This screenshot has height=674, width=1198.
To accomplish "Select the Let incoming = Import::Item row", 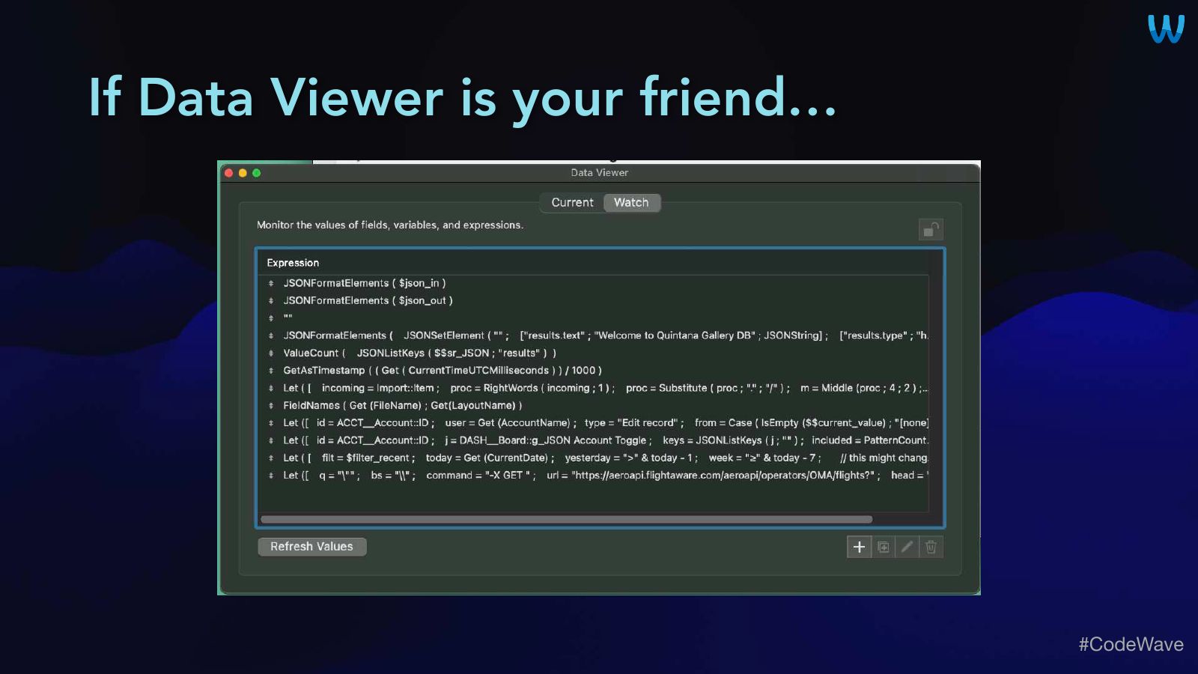I will click(x=594, y=388).
